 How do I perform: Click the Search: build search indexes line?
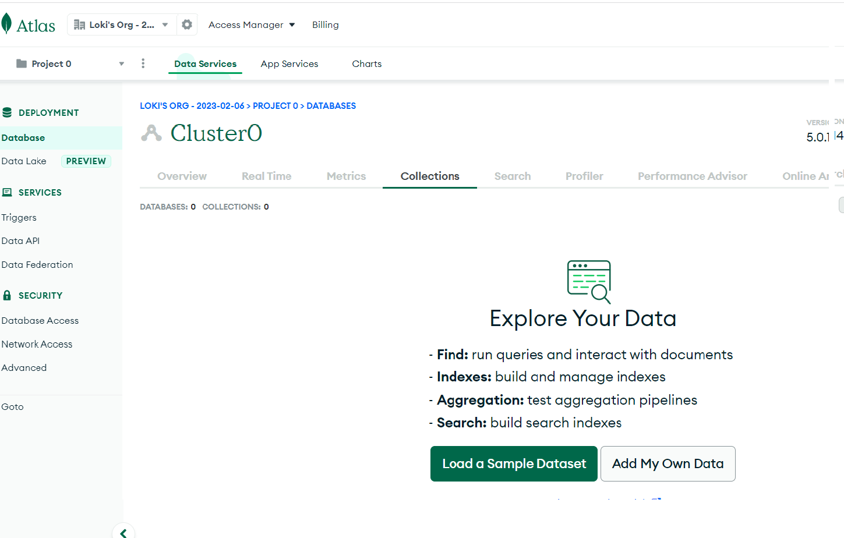[525, 423]
